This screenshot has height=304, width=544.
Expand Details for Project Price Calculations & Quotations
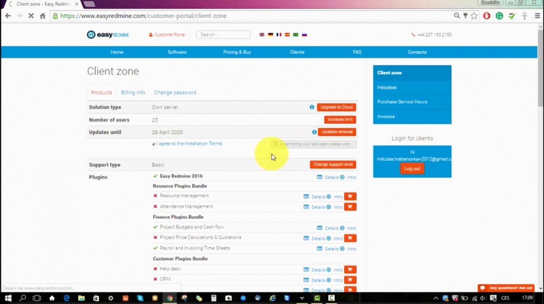[x=318, y=238]
